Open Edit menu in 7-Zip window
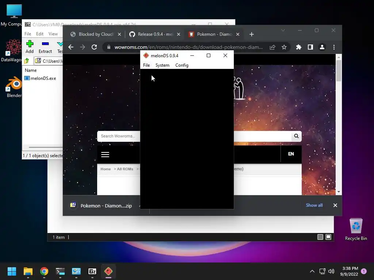Screen dimensions: 374x280 click(39, 34)
